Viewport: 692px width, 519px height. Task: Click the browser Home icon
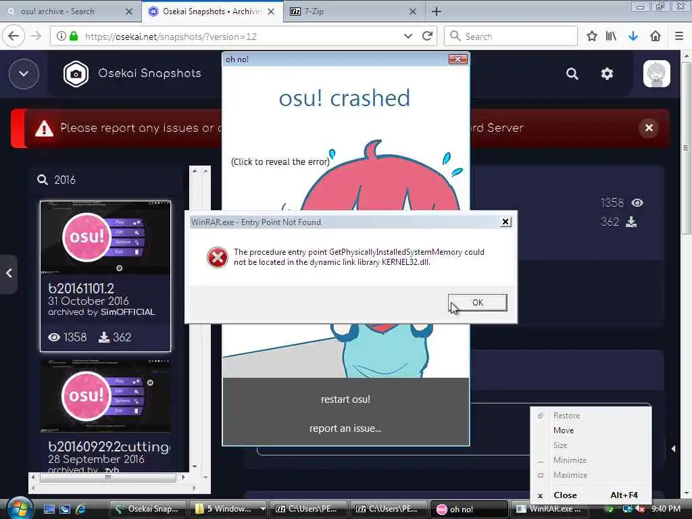pos(656,36)
